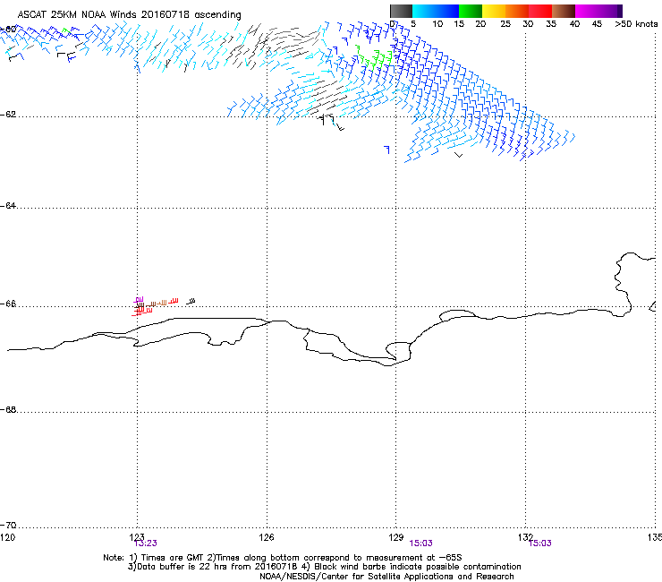Viewport: 662px width, 582px height.
Task: Click the '15:03' time label near longitude 132
Action: coord(540,543)
